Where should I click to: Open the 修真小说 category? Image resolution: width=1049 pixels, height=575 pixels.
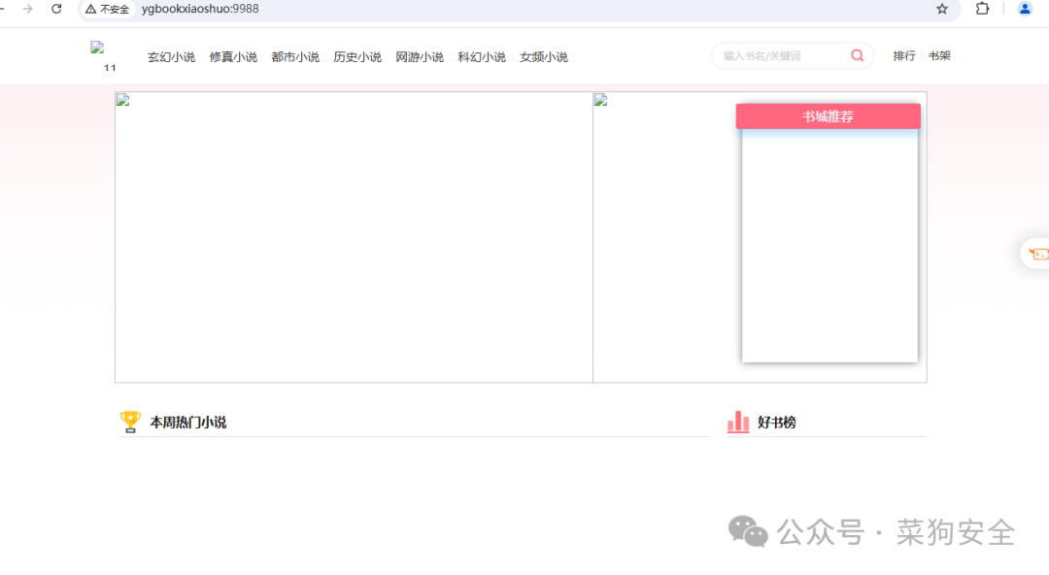click(x=233, y=57)
